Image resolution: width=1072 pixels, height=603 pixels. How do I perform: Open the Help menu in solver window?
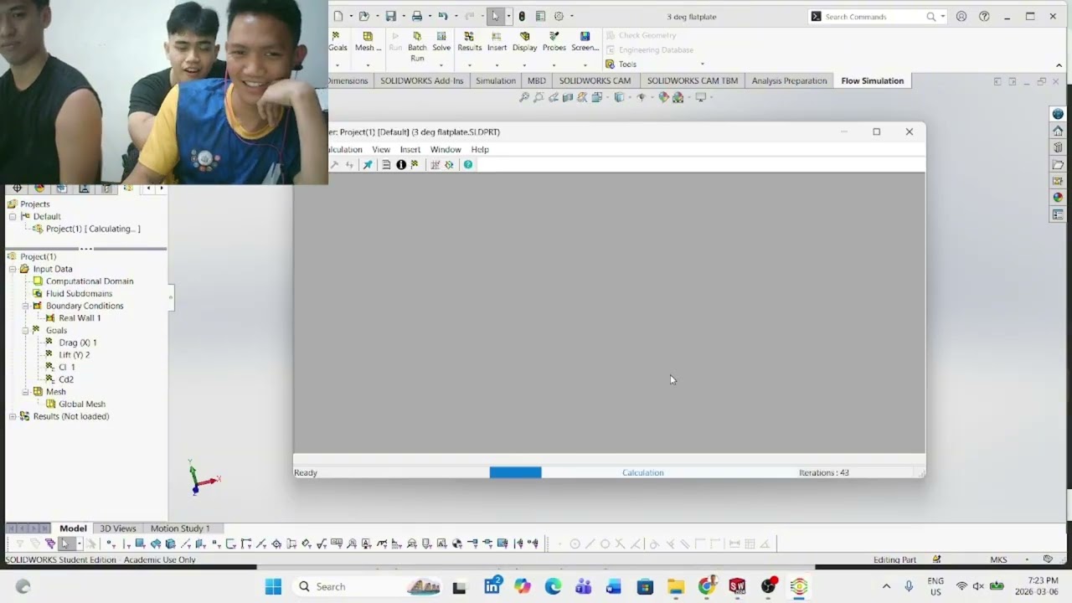480,149
